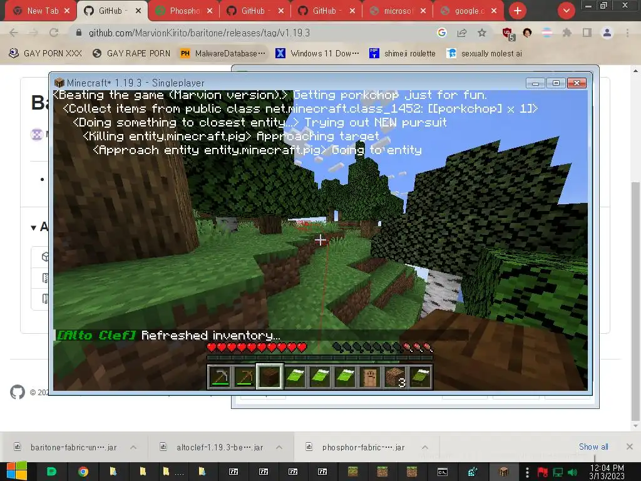The image size is (641, 481).
Task: Open the network tray icon
Action: pyautogui.click(x=558, y=472)
